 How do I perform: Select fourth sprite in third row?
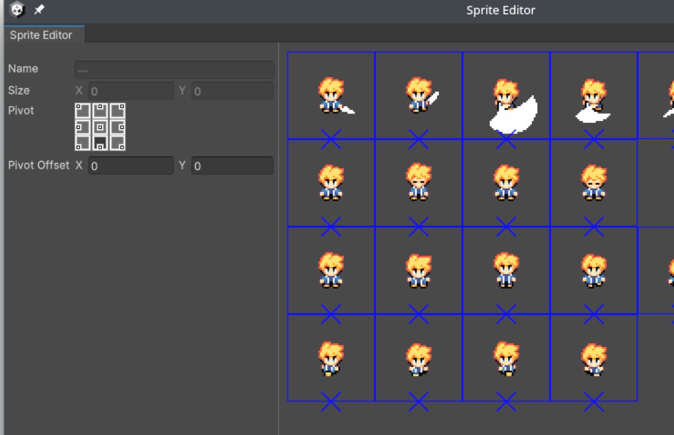[x=594, y=270]
